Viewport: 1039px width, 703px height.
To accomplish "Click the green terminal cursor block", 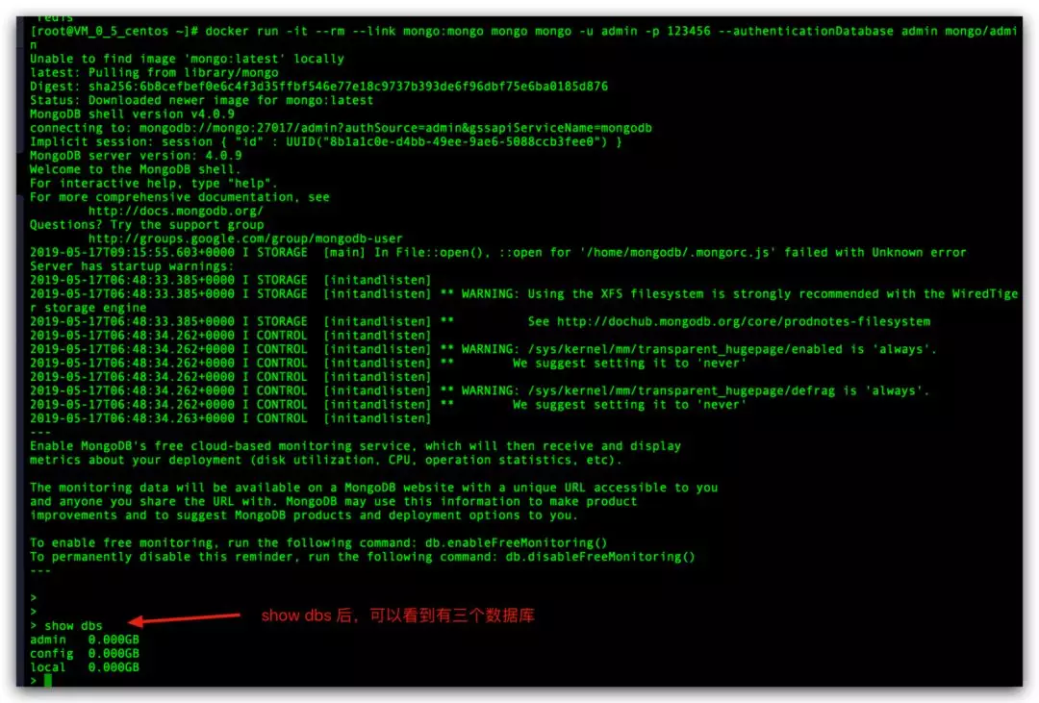I will [x=48, y=680].
